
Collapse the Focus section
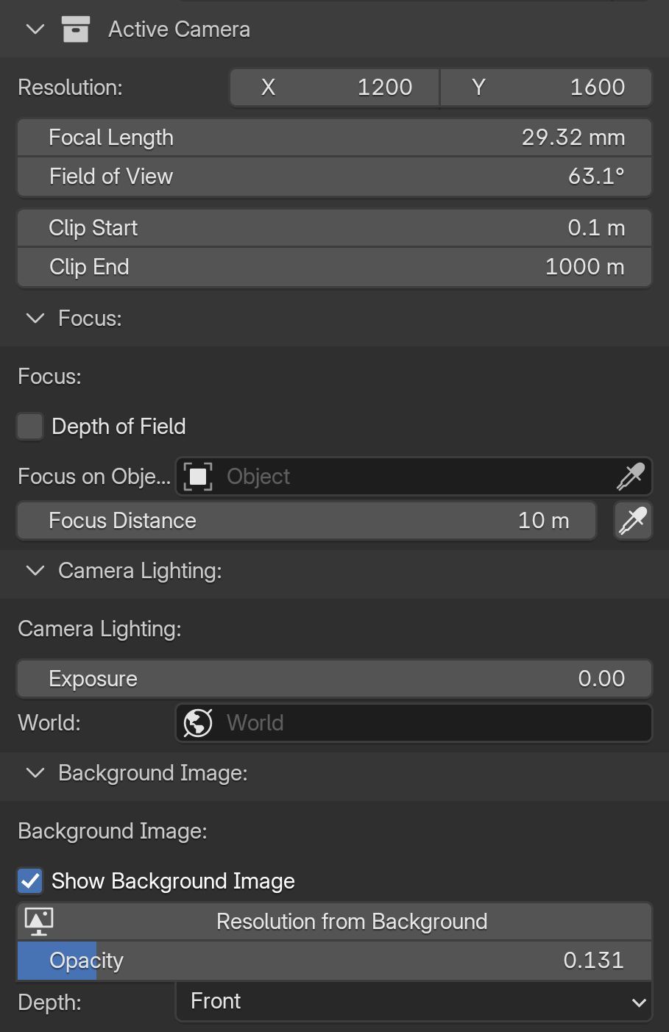tap(35, 319)
